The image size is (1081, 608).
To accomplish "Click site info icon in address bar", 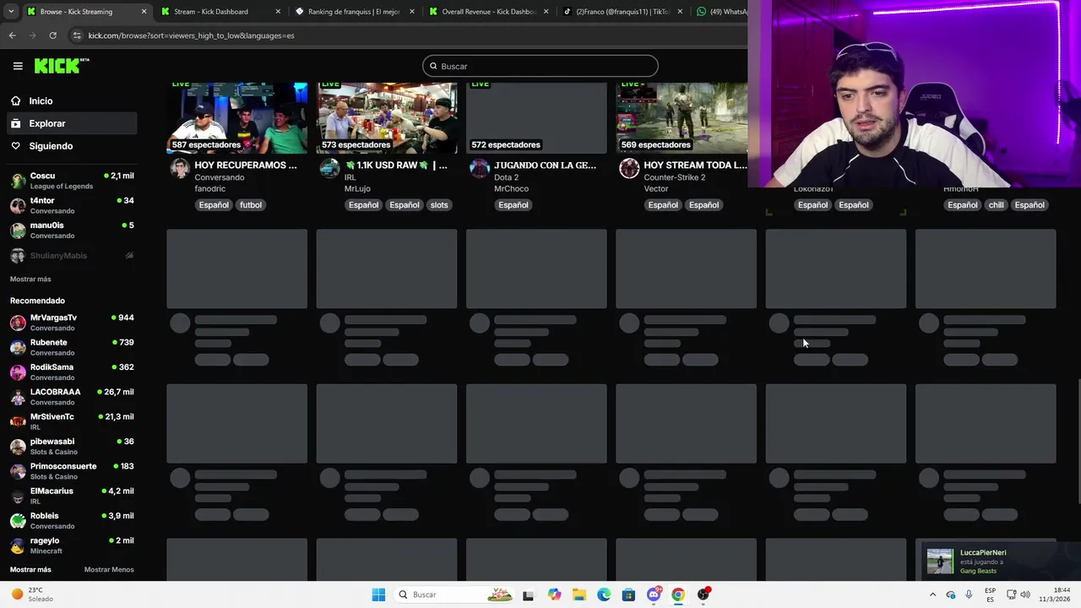I will pos(77,35).
